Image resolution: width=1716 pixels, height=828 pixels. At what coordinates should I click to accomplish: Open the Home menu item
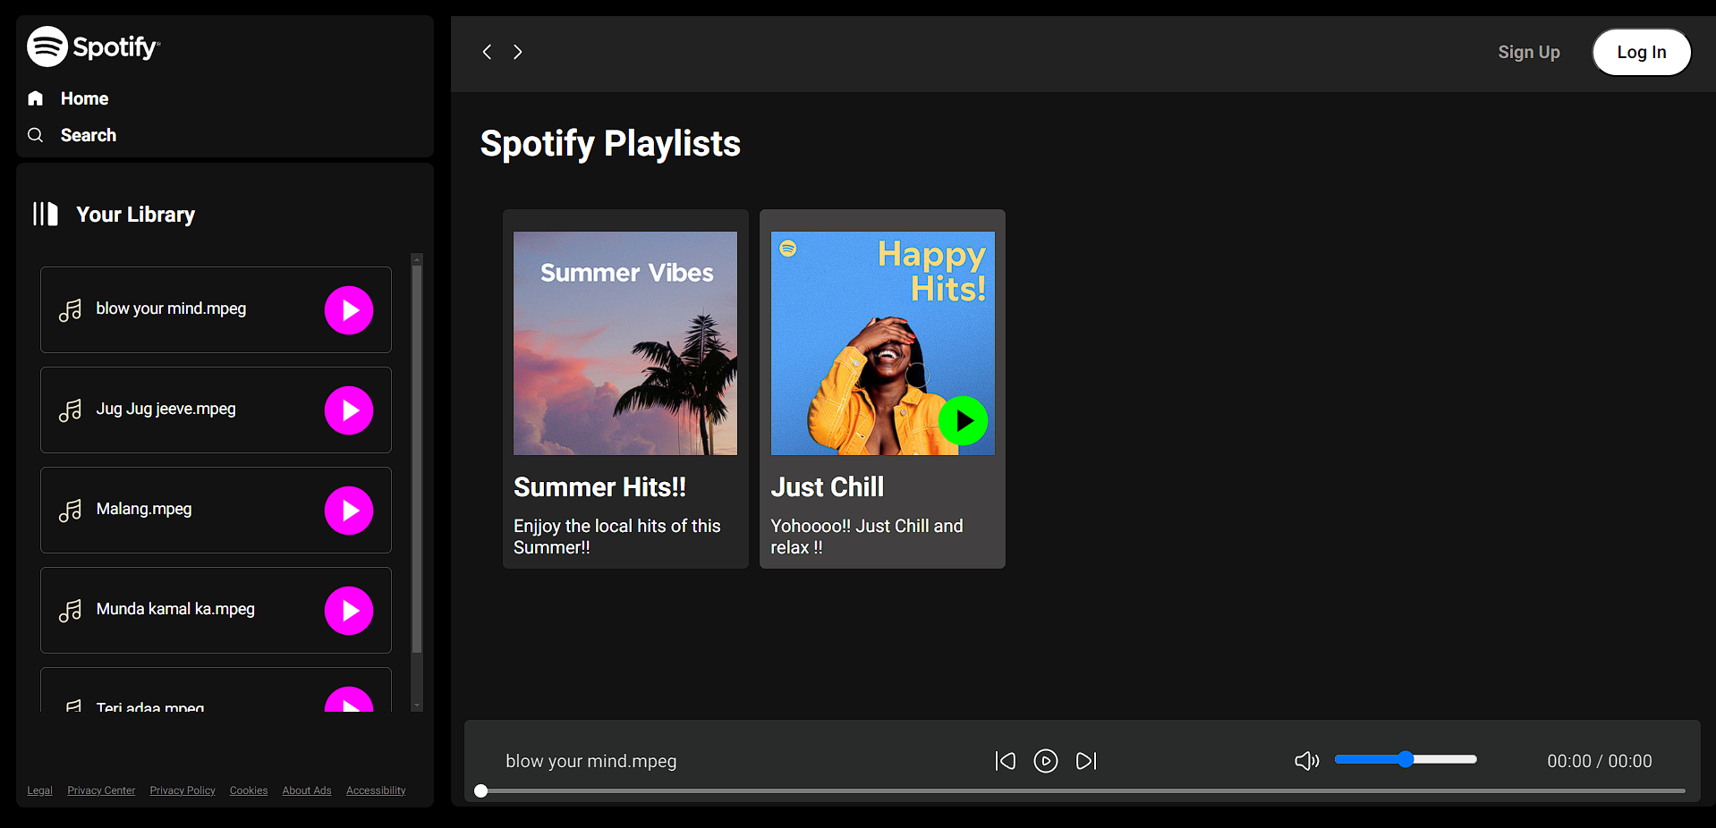(x=84, y=98)
